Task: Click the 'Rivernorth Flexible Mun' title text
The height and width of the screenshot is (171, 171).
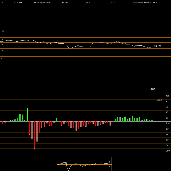Action: (x=145, y=3)
